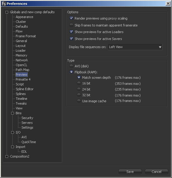Choose the 16 bit FlipBook depth
The width and height of the screenshot is (172, 178).
click(x=79, y=83)
